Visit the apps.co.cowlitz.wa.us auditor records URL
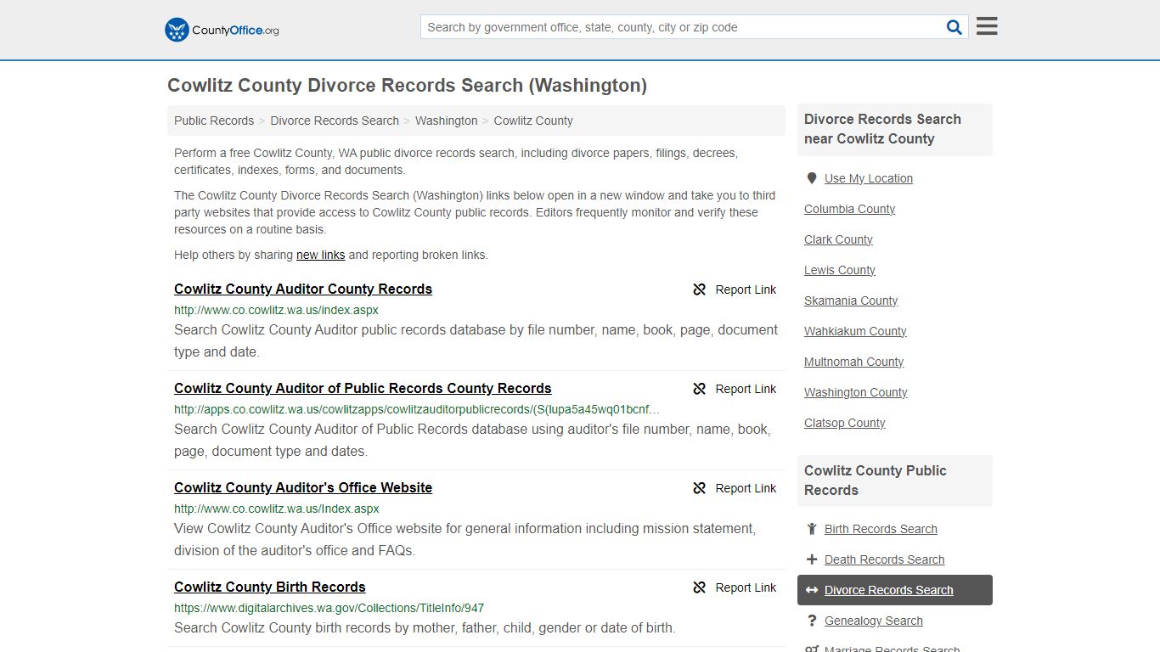Viewport: 1160px width, 652px height. tap(416, 409)
